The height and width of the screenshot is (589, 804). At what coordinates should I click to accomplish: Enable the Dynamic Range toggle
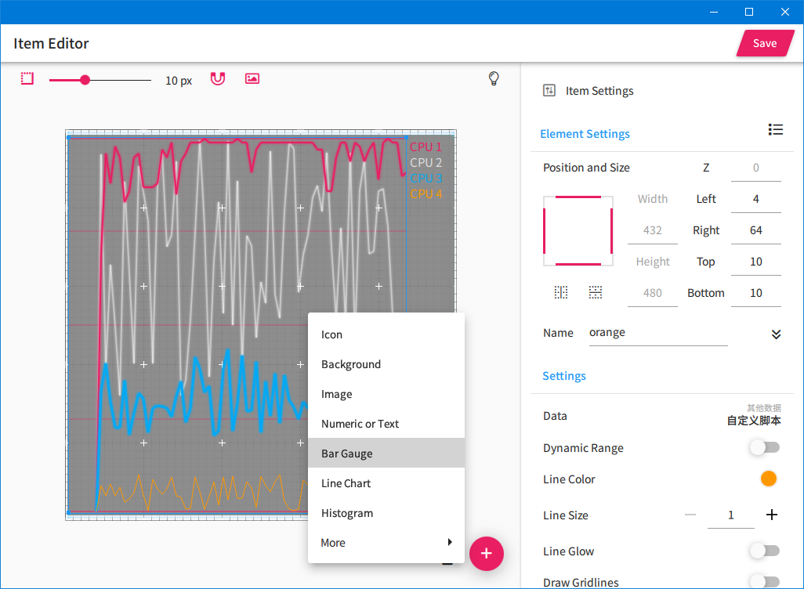[764, 447]
